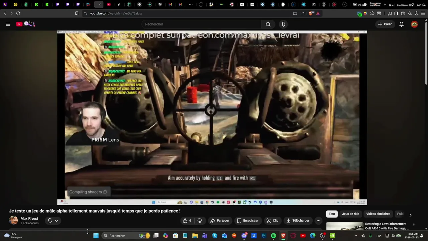Open Brave Wallet icon
Viewport: 428px width, 241px height.
[x=403, y=13]
